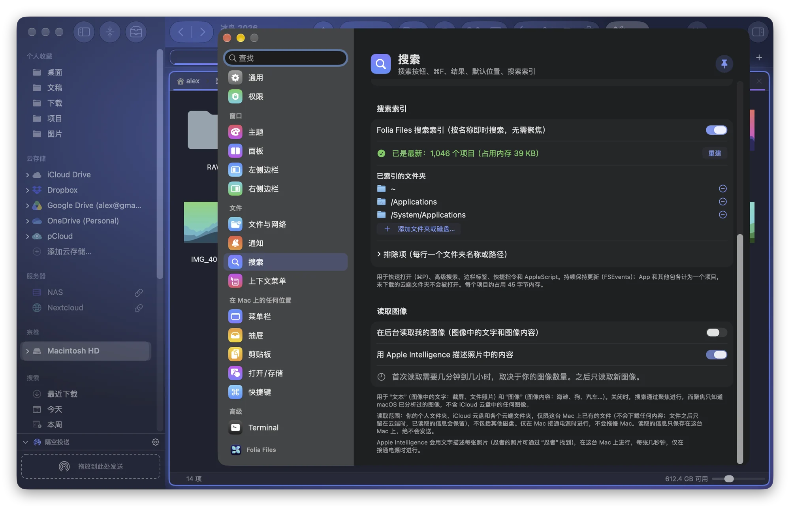Expand Google Drive in sidebar
Image resolution: width=790 pixels, height=506 pixels.
[27, 206]
